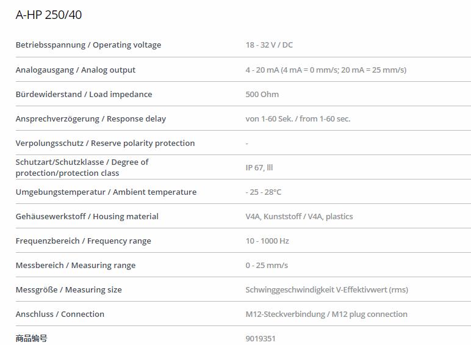
Task: Select the Frequenzbereich / Frequency range label
Action: point(83,241)
